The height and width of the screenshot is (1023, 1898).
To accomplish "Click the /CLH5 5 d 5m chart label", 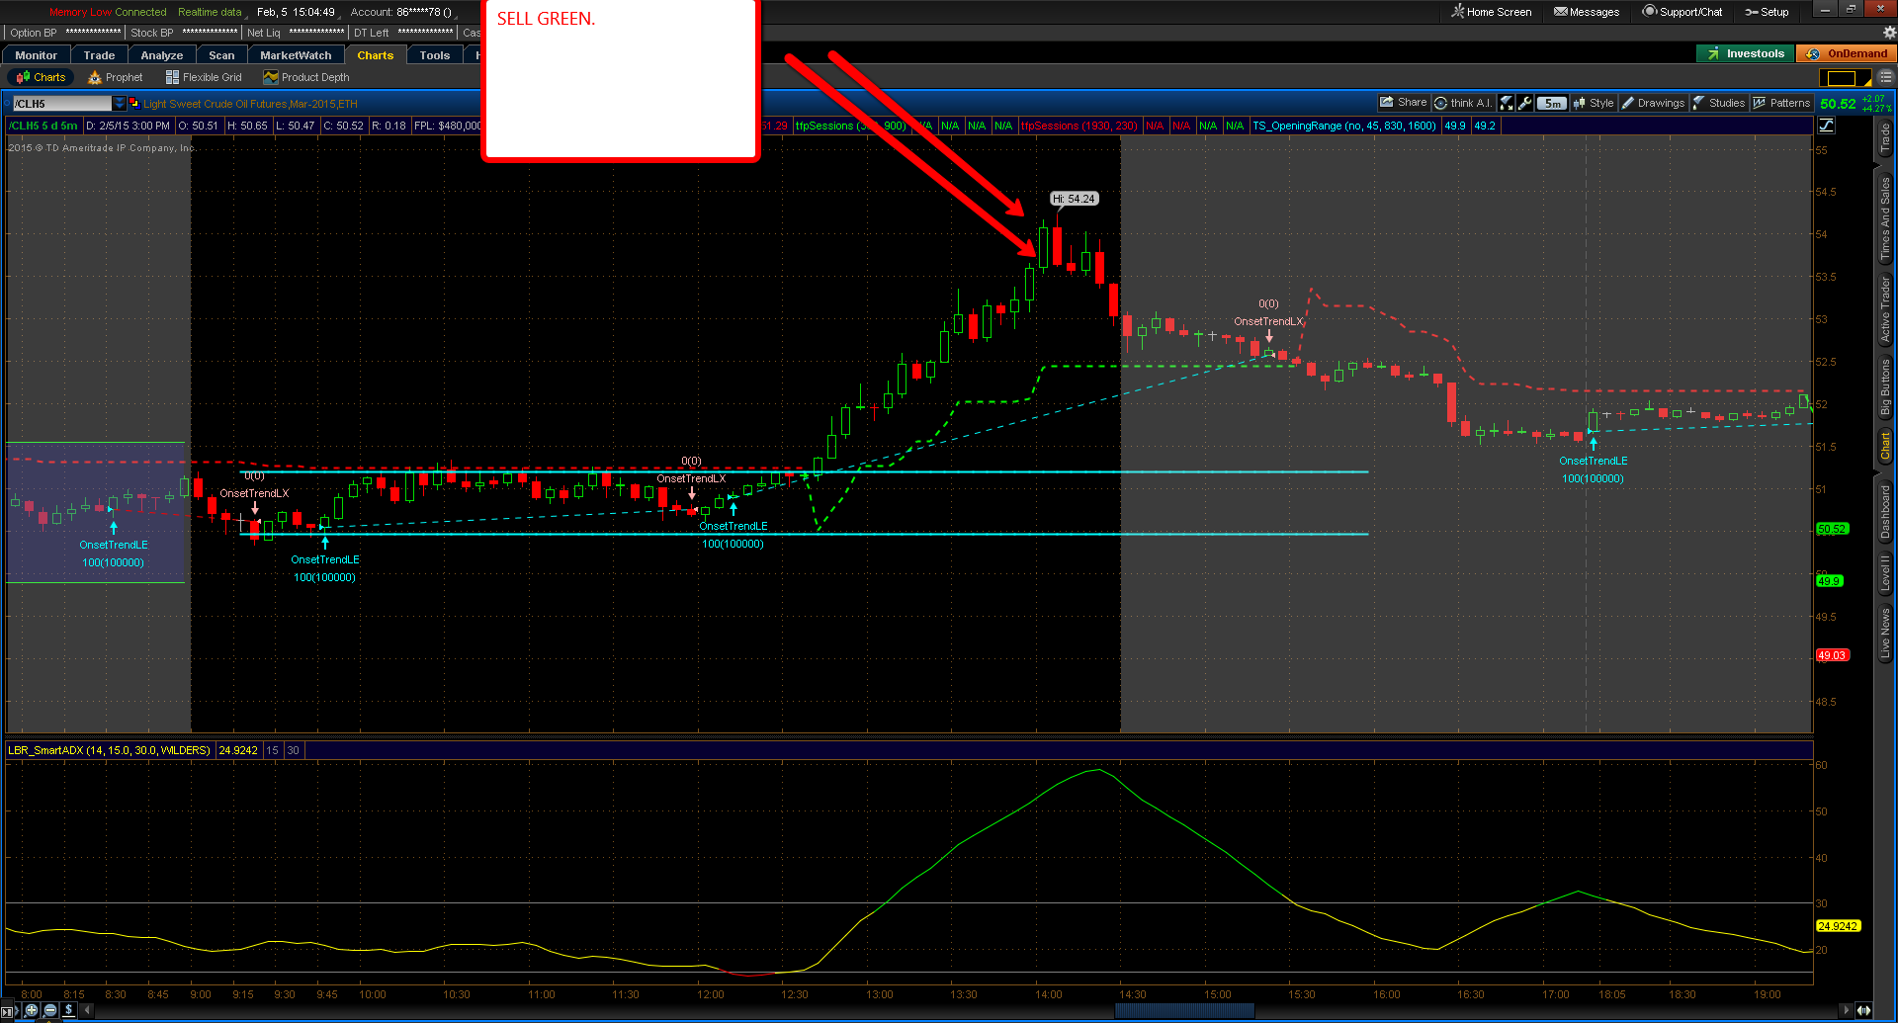I will [x=43, y=126].
